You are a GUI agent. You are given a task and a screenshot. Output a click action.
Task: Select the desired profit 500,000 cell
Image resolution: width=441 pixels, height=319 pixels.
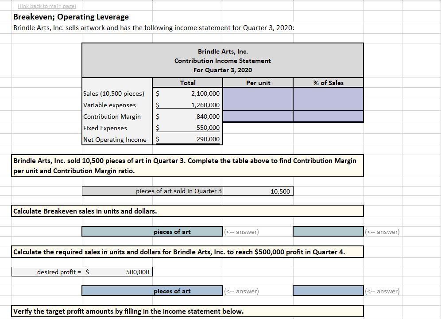[x=124, y=272]
